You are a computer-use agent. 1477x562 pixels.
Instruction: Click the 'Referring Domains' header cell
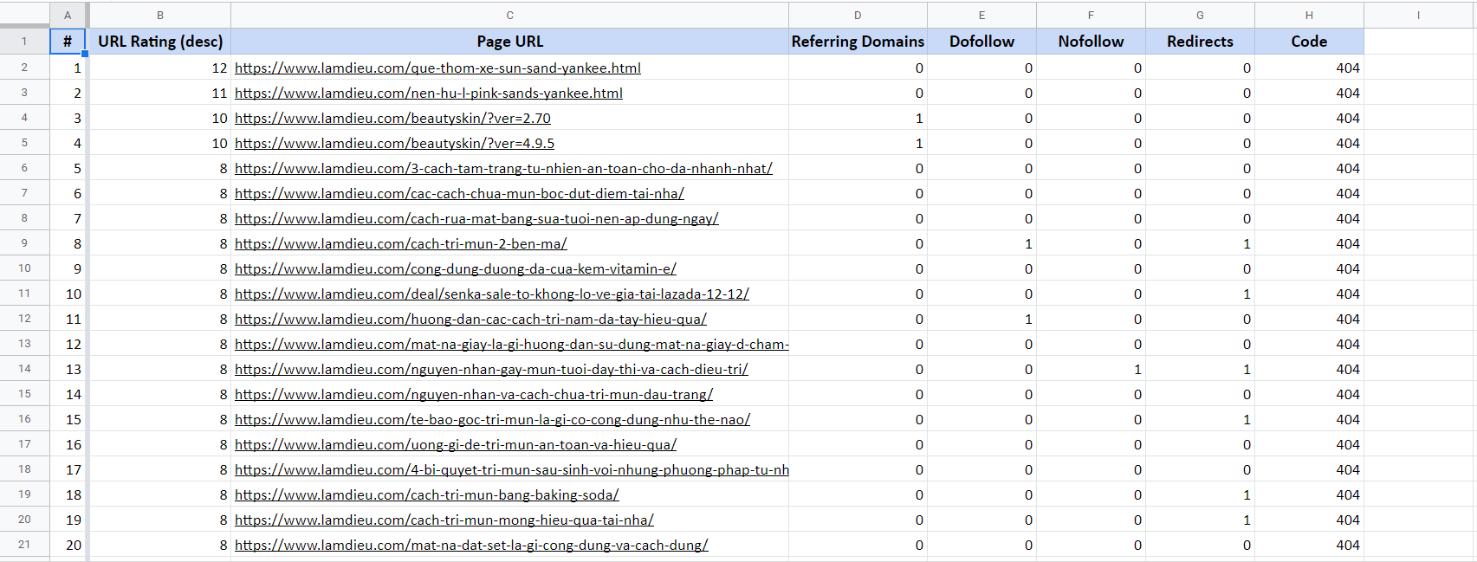(858, 42)
